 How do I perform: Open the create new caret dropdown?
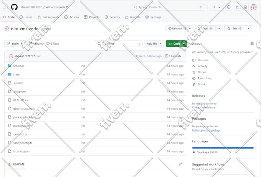(x=220, y=7)
